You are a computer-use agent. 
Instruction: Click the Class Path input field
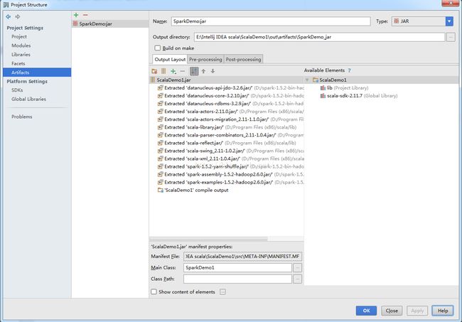point(237,279)
